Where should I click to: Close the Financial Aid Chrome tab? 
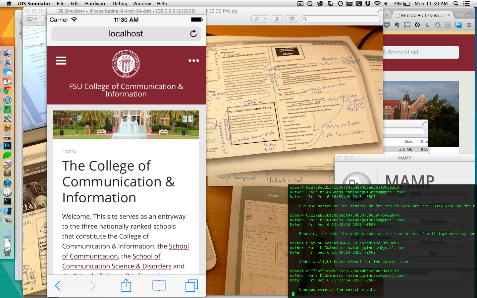[x=449, y=15]
